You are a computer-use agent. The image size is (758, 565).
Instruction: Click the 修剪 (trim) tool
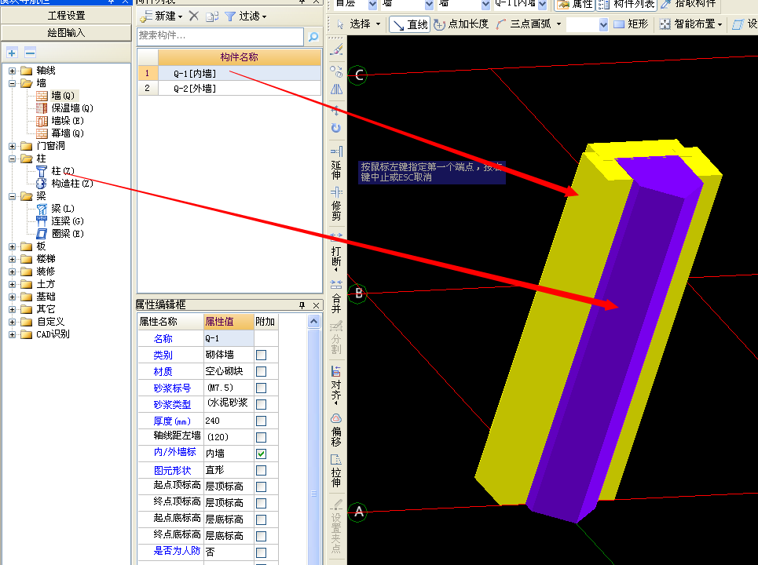[x=336, y=203]
